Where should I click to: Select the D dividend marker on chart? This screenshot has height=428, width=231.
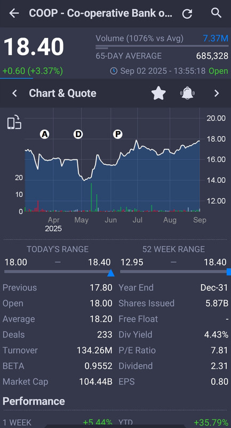click(x=78, y=134)
